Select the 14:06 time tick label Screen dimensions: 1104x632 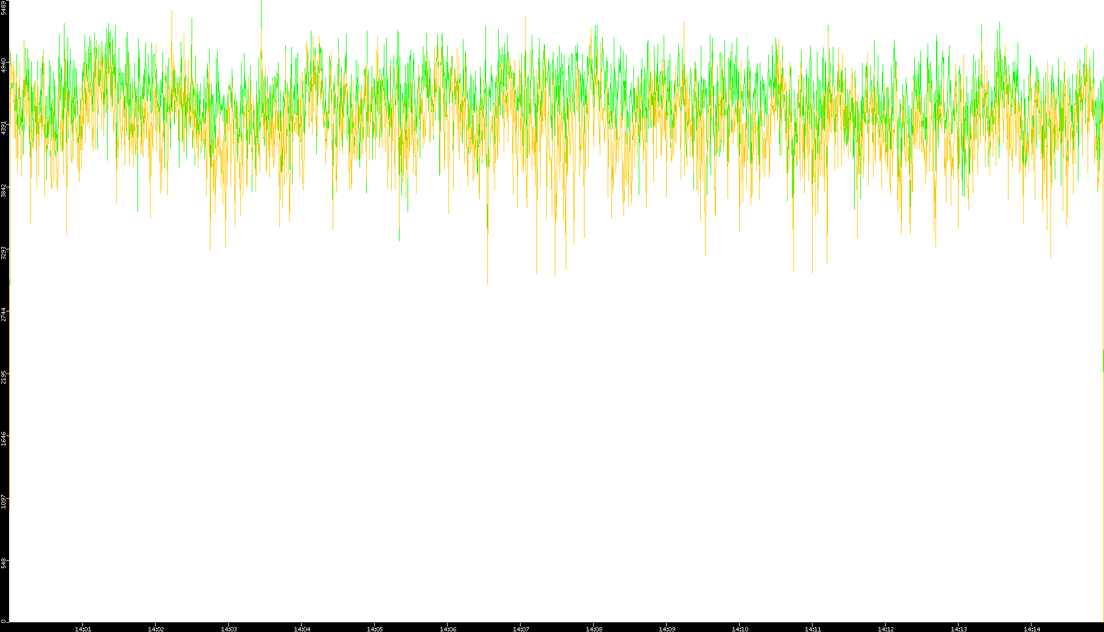448,629
